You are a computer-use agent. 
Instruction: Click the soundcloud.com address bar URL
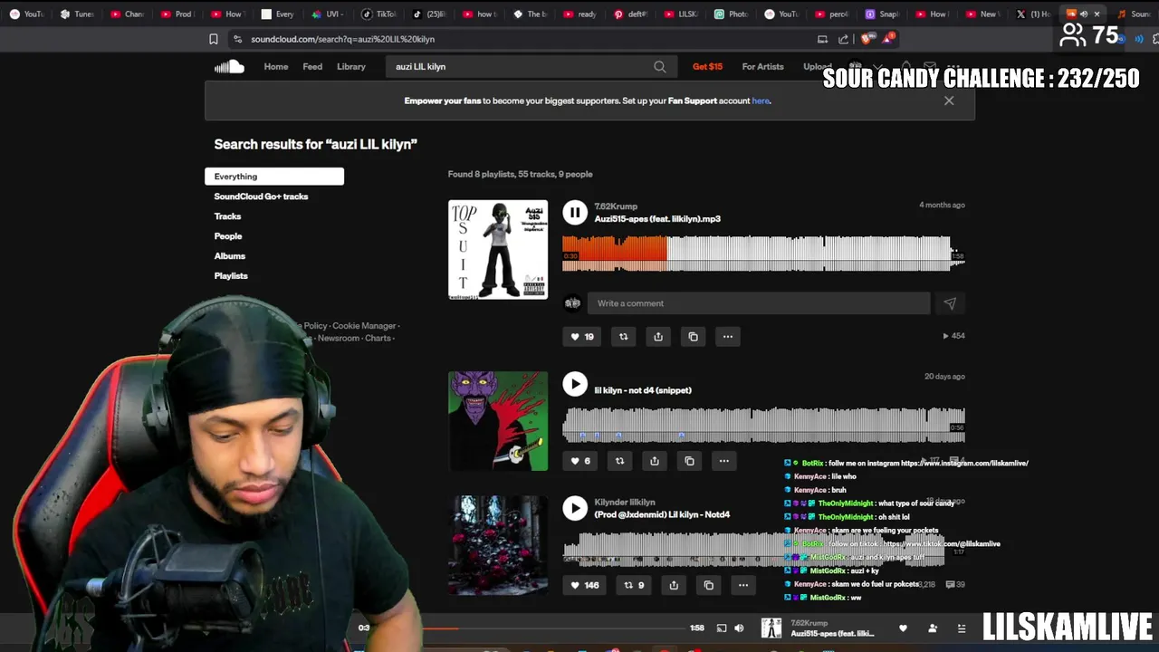pos(343,39)
